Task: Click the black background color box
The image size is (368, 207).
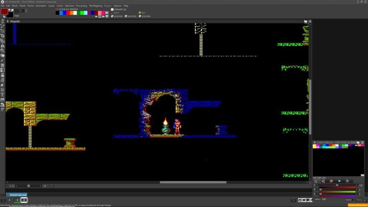Action: (10, 15)
